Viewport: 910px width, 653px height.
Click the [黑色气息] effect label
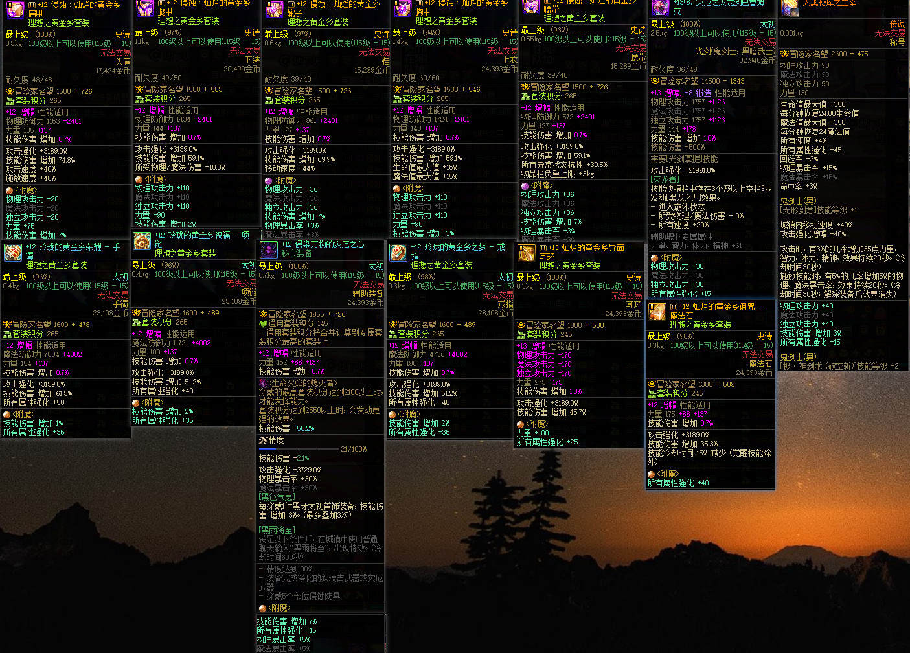click(277, 497)
